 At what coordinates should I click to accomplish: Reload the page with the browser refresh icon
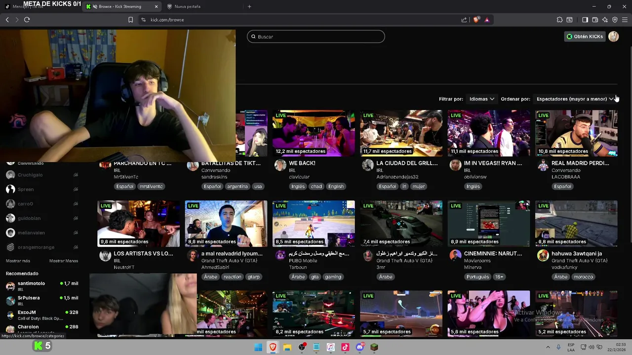click(27, 20)
